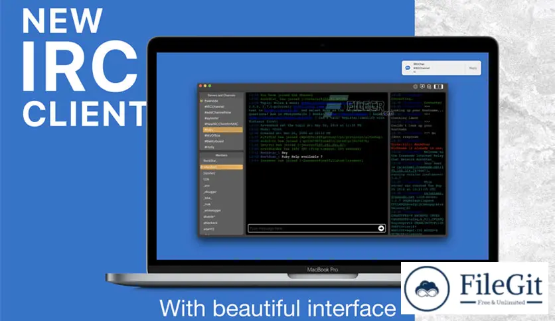
Task: Minimize the IRC window with yellow button
Action: [x=205, y=86]
